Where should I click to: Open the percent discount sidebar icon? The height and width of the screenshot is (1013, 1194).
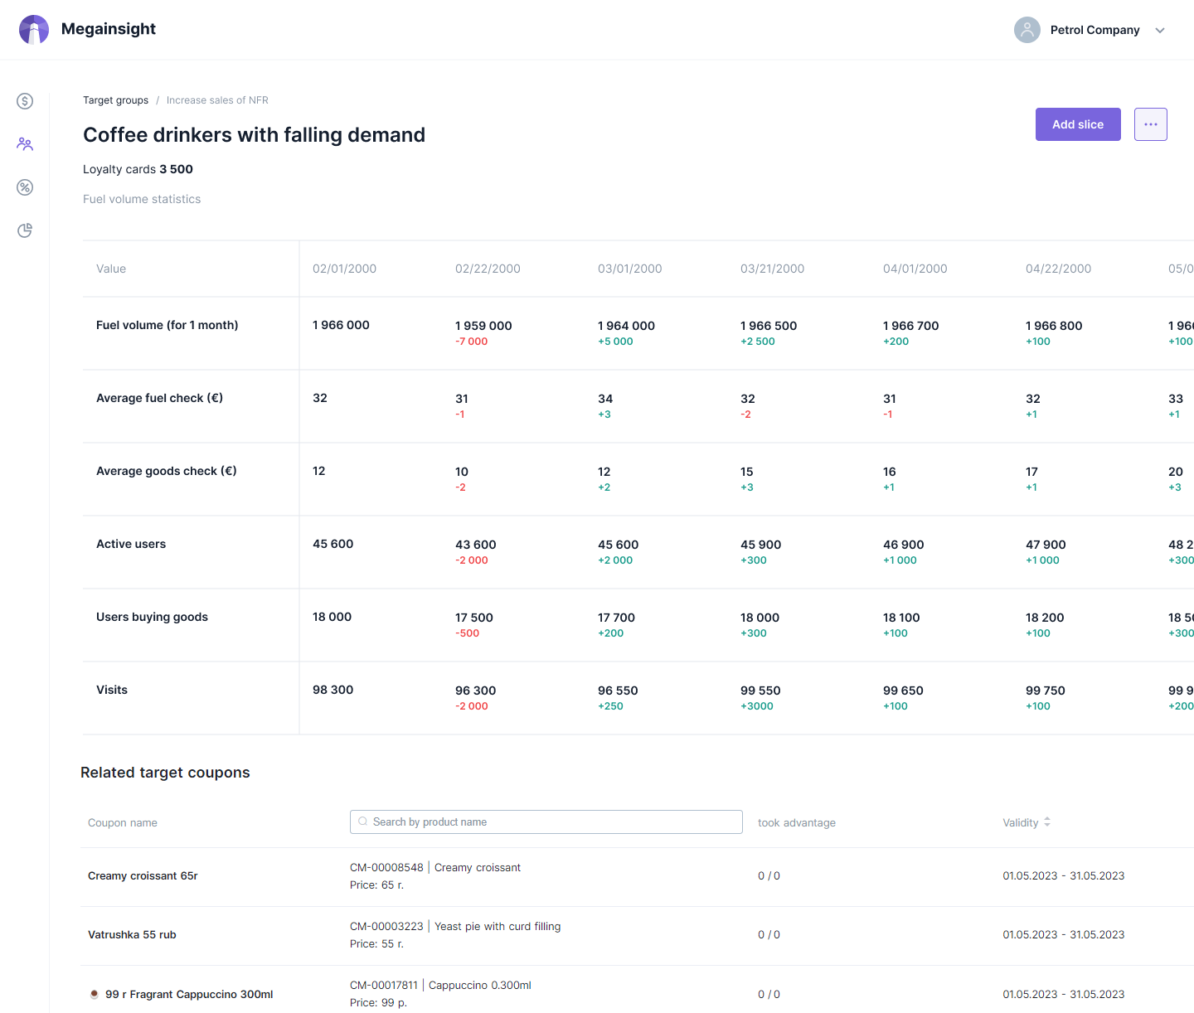(25, 187)
